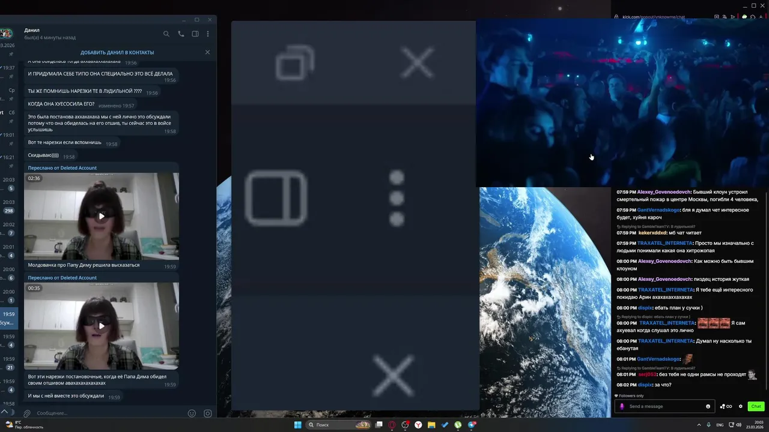The width and height of the screenshot is (769, 432).
Task: Open blue checkmark app in taskbar
Action: coord(445,425)
